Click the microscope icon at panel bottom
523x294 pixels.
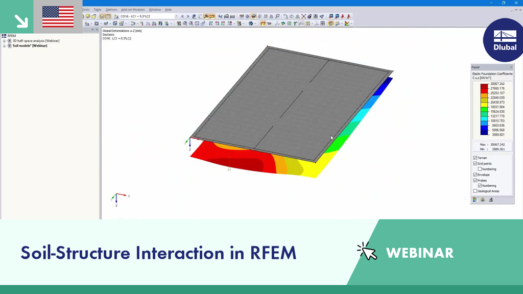pyautogui.click(x=491, y=200)
